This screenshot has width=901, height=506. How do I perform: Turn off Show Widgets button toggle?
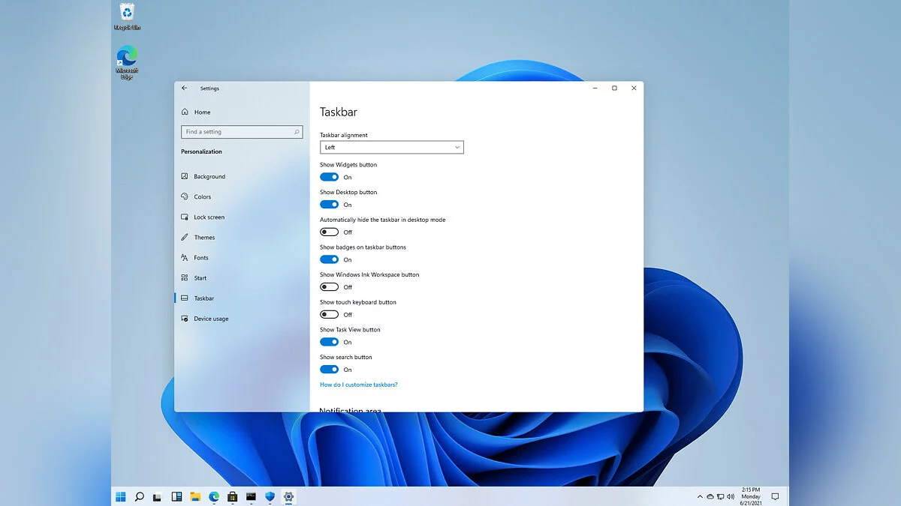329,178
